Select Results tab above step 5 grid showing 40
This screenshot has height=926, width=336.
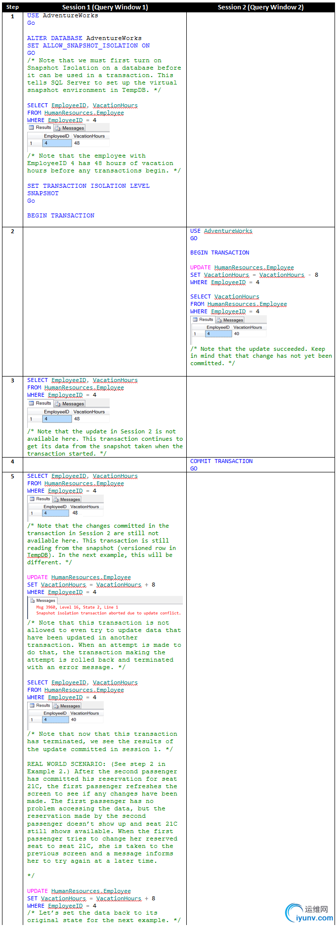pos(40,706)
